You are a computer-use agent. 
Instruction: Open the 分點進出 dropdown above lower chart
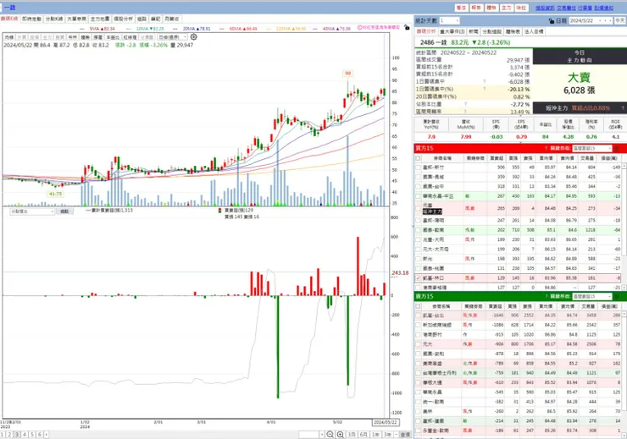32,211
